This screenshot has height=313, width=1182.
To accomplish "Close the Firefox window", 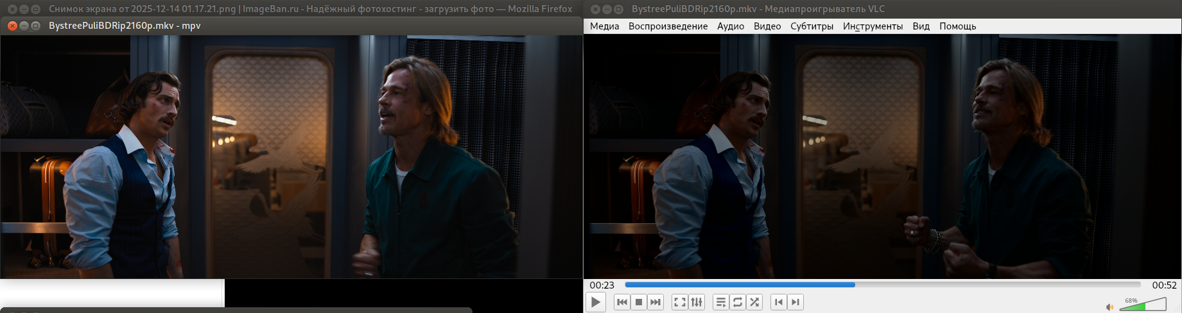I will (12, 9).
